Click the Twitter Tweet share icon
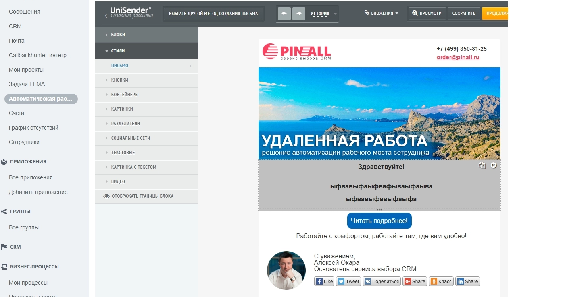 [x=348, y=281]
